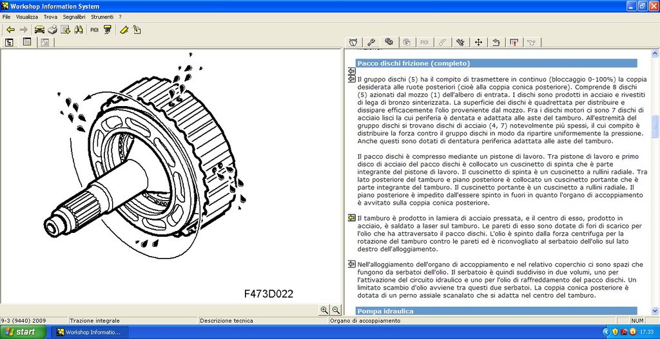Click the Workshop Information System title bar icon
The image size is (660, 339).
pyautogui.click(x=5, y=6)
